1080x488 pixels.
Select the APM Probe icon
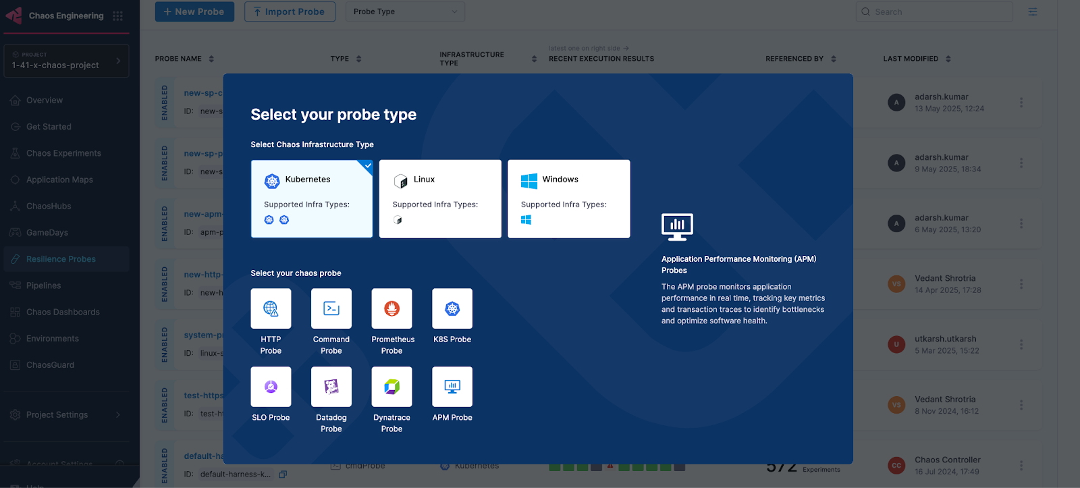(452, 387)
